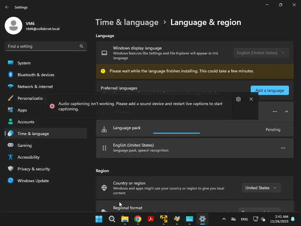Launch Google Chrome from taskbar
The width and height of the screenshot is (301, 226).
click(138, 219)
